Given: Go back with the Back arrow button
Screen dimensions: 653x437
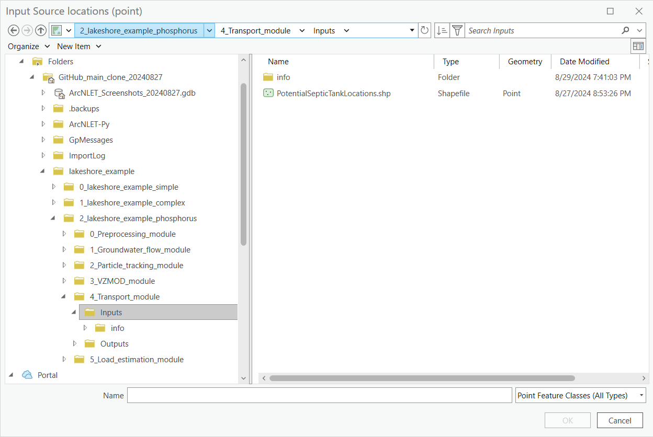Looking at the screenshot, I should coord(14,30).
